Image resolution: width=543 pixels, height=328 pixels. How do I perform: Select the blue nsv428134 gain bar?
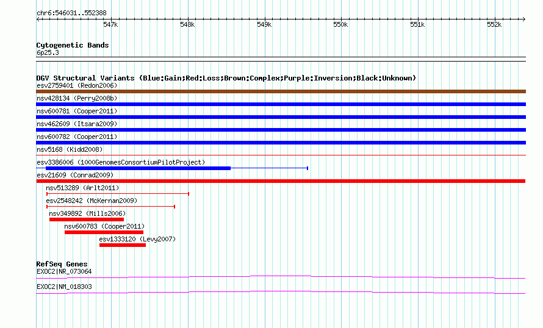[281, 104]
